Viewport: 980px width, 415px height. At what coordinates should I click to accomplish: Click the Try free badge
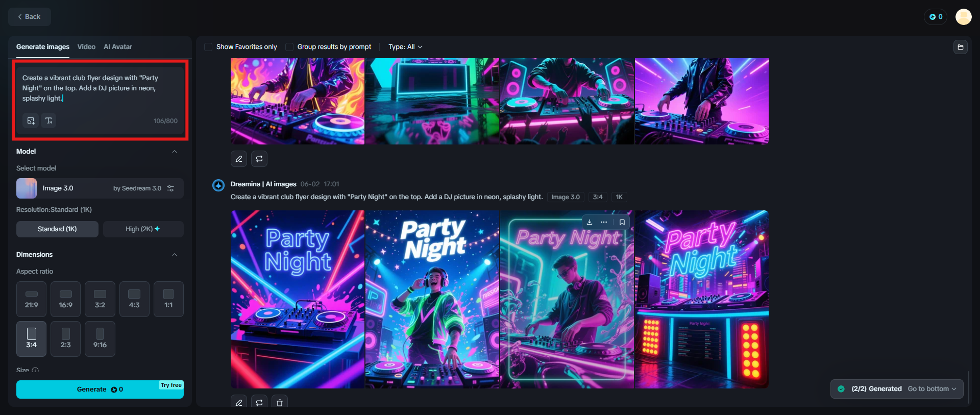pyautogui.click(x=171, y=385)
